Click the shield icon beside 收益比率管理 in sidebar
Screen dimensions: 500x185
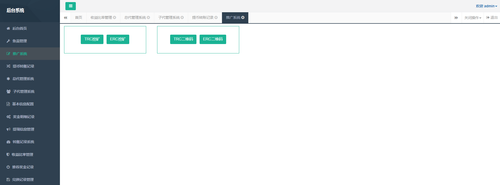pos(8,155)
